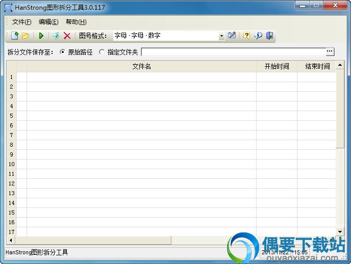Click the 字母·字母·数字 combo box field
The image size is (351, 264).
(166, 36)
